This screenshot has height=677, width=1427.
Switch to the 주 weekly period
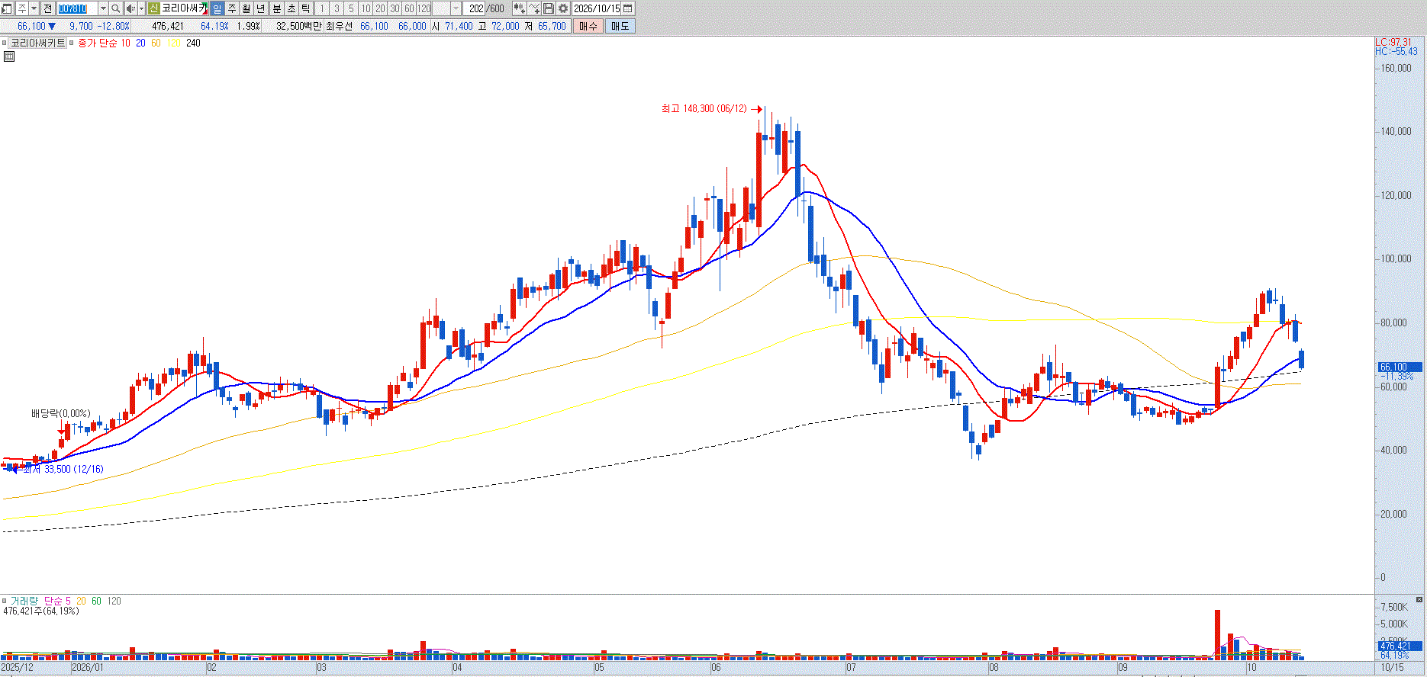pyautogui.click(x=232, y=8)
